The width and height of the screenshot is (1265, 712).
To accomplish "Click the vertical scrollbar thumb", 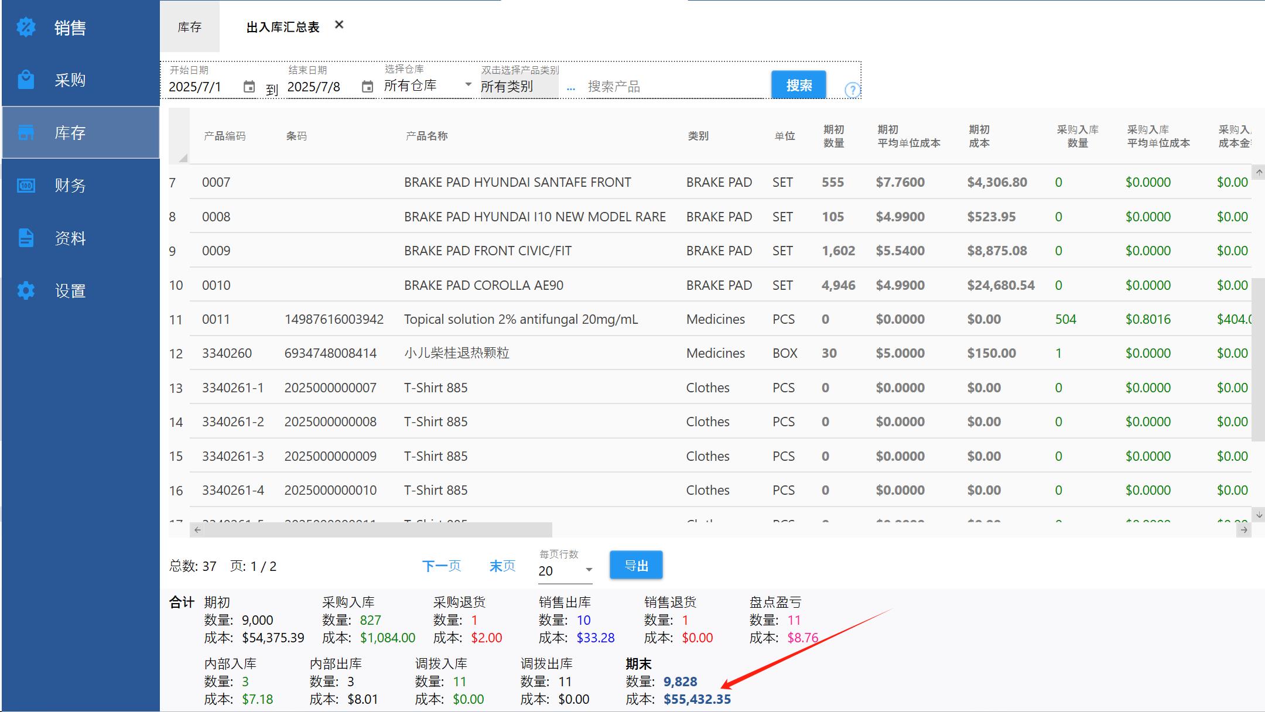I will click(x=1259, y=360).
